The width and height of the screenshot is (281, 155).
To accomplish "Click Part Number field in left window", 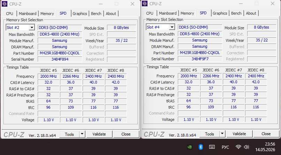I will (60, 53).
